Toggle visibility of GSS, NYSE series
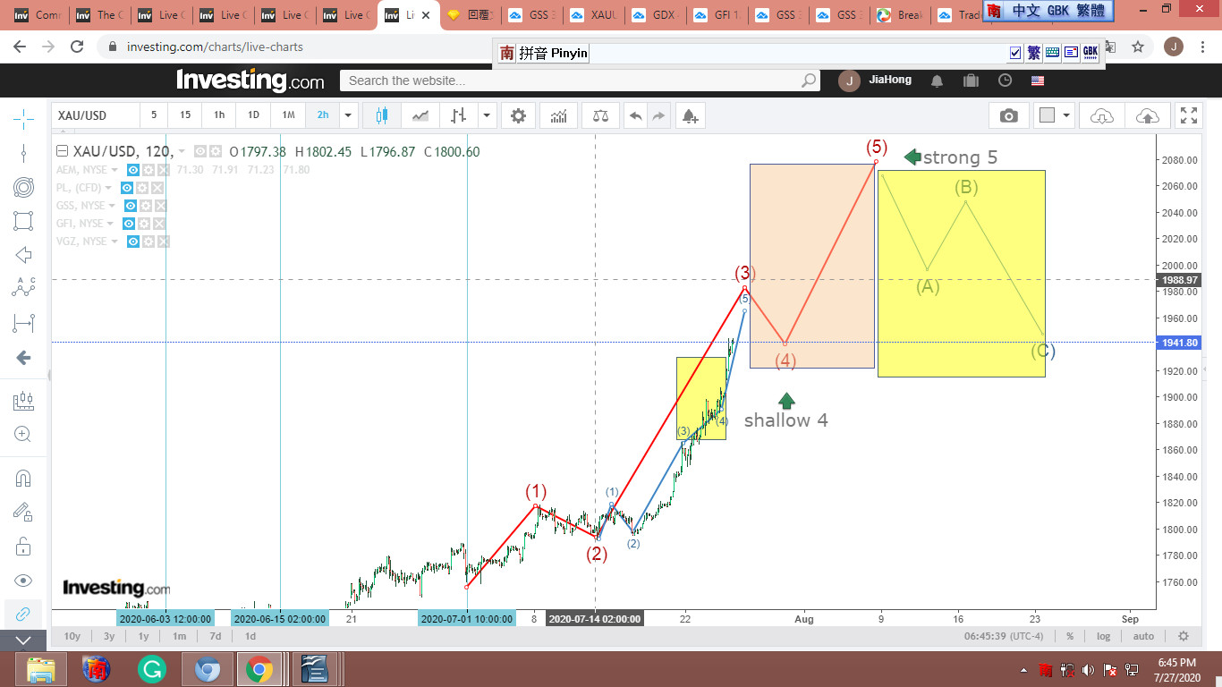The height and width of the screenshot is (687, 1222). [x=129, y=206]
